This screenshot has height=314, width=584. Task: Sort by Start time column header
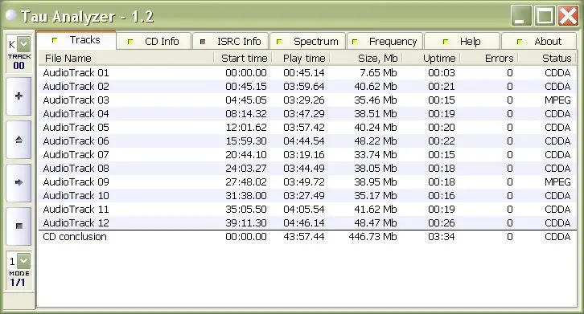243,58
